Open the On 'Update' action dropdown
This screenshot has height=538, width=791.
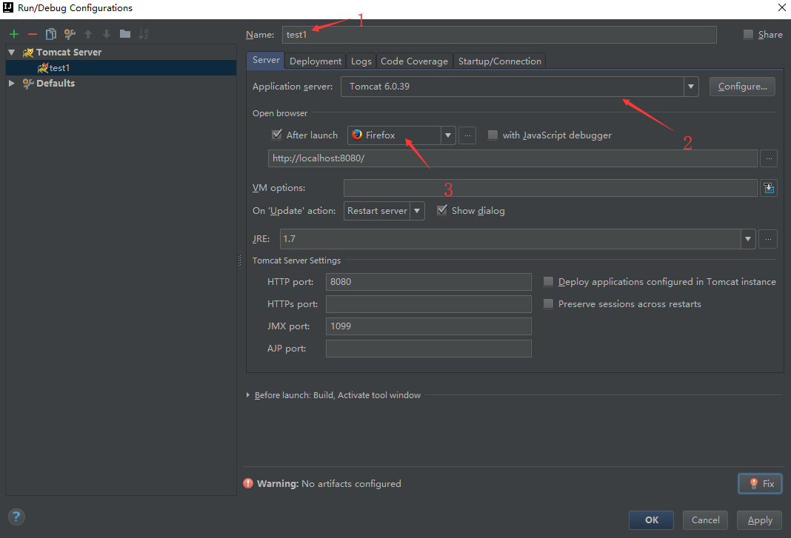[417, 211]
